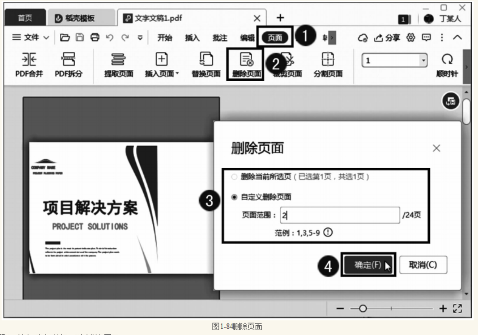Click the 分享 share button
Image resolution: width=478 pixels, height=335 pixels.
[x=387, y=37]
